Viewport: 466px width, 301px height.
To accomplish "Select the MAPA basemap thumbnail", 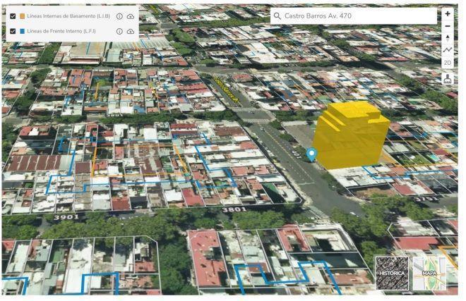I will [429, 273].
